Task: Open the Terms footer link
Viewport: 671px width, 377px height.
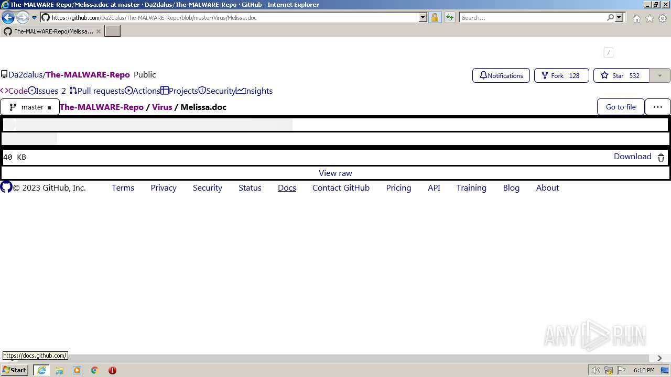Action: click(x=123, y=188)
